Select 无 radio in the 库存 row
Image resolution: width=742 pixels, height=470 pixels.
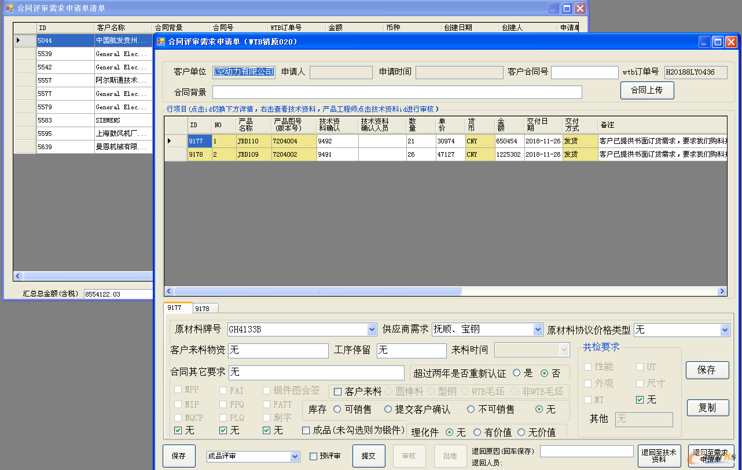pos(539,409)
